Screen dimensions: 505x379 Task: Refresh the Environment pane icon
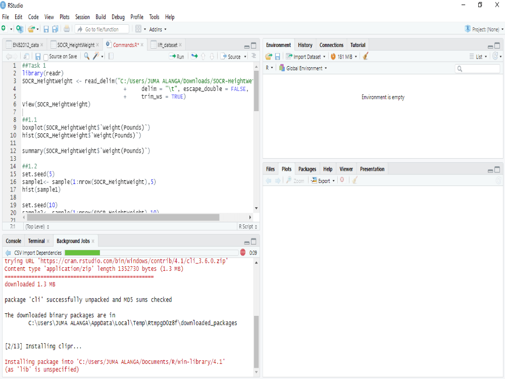click(x=495, y=56)
